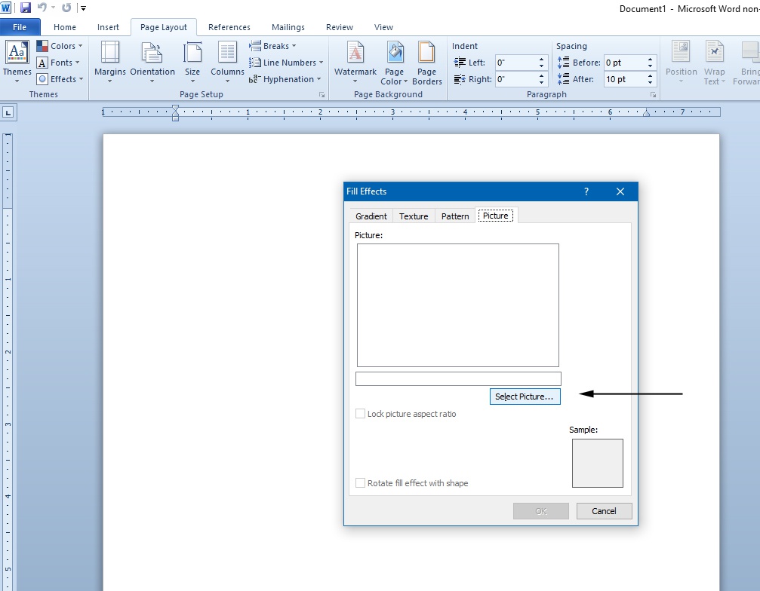Screen dimensions: 760x591
Task: Click the Undo icon
Action: click(x=42, y=8)
